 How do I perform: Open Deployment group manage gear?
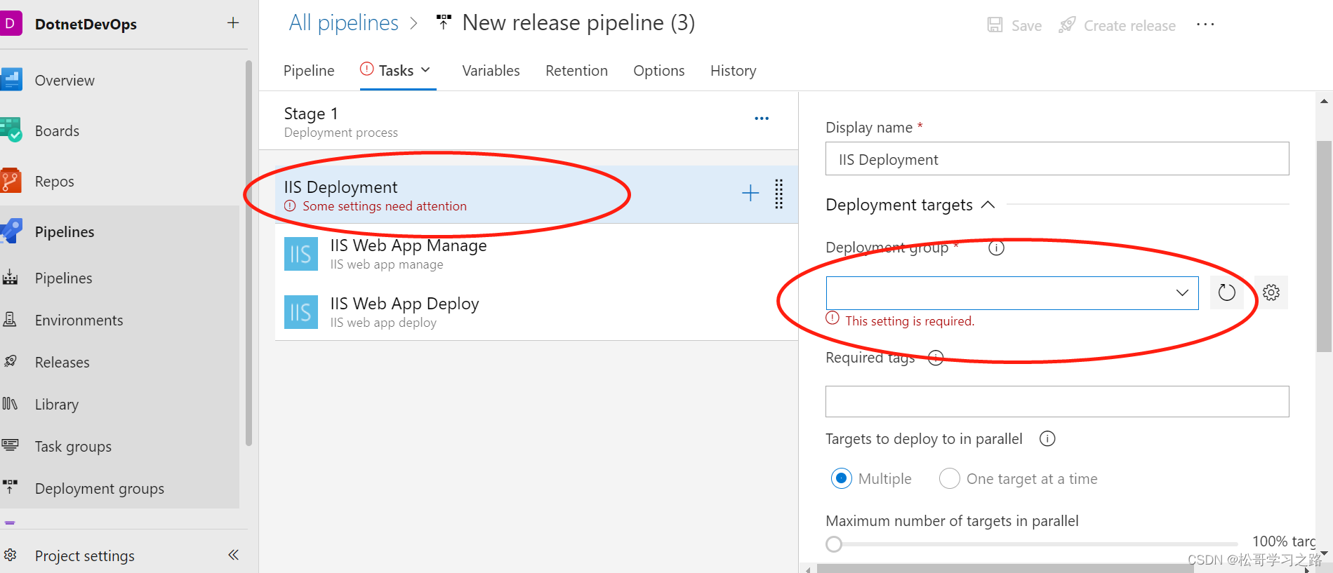pos(1271,292)
